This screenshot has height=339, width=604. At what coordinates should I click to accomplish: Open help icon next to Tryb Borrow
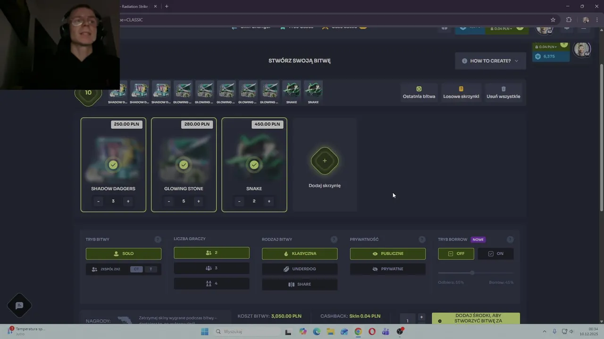click(510, 240)
